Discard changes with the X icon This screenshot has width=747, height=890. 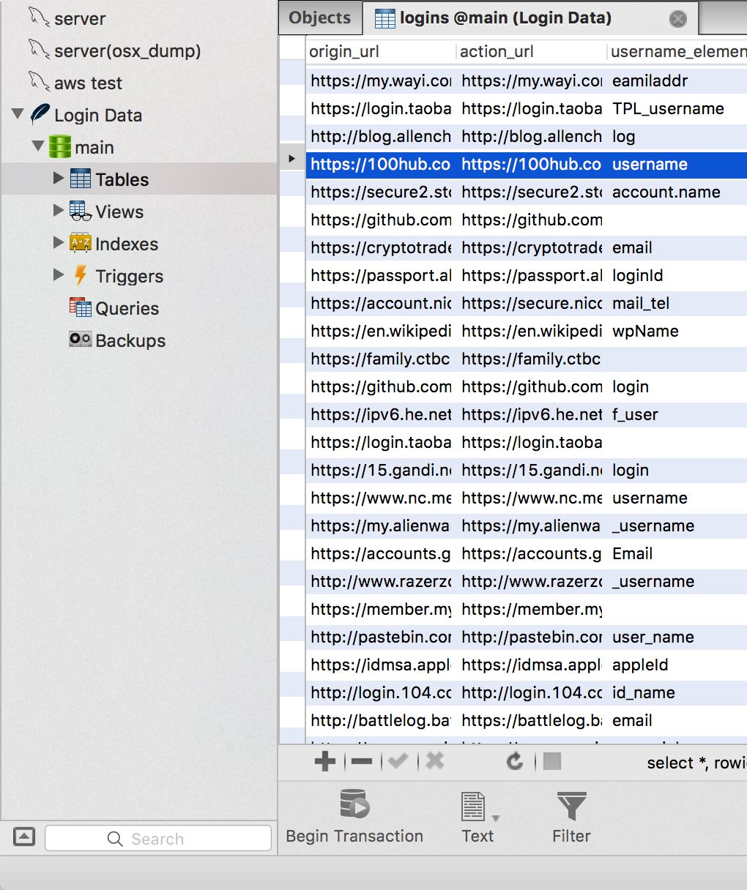tap(435, 762)
